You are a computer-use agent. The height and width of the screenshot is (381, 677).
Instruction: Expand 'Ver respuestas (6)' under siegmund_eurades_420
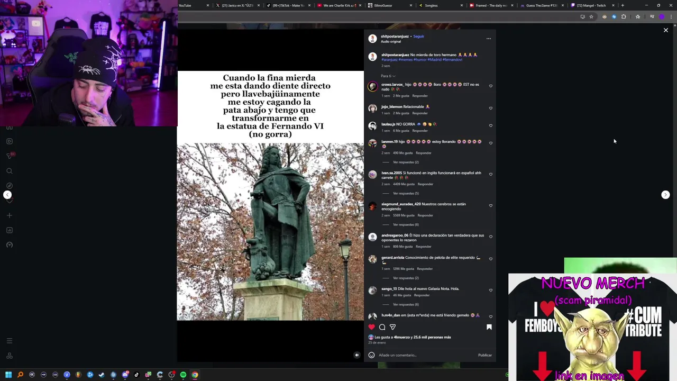click(x=406, y=225)
